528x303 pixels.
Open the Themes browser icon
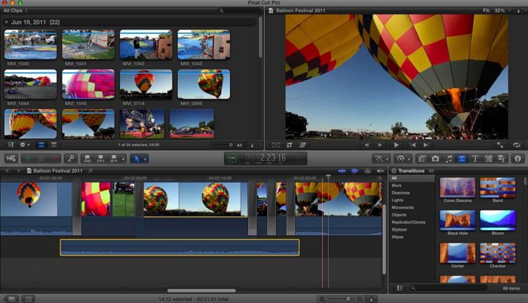[502, 158]
